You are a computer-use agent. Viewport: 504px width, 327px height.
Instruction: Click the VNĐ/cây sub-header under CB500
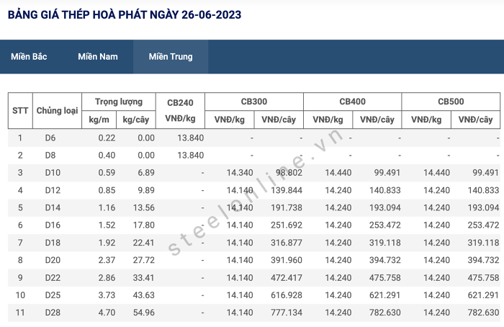pos(475,120)
